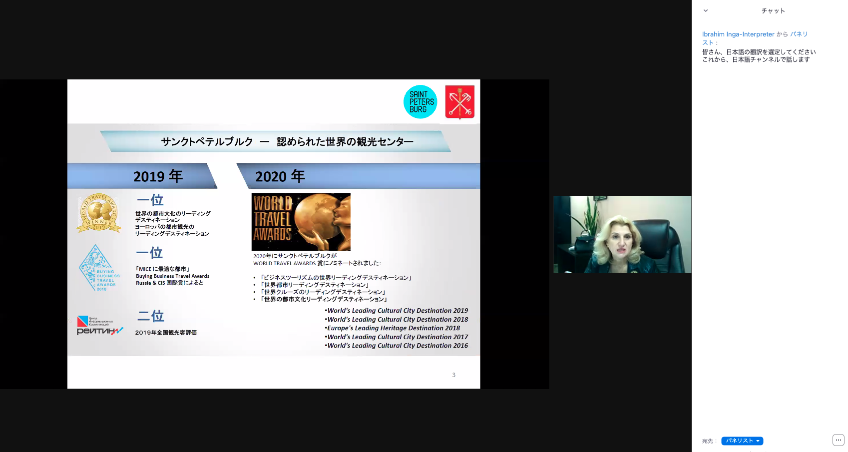Click sender name Ibrahim Inga-Interpreter
The height and width of the screenshot is (452, 848).
(738, 34)
